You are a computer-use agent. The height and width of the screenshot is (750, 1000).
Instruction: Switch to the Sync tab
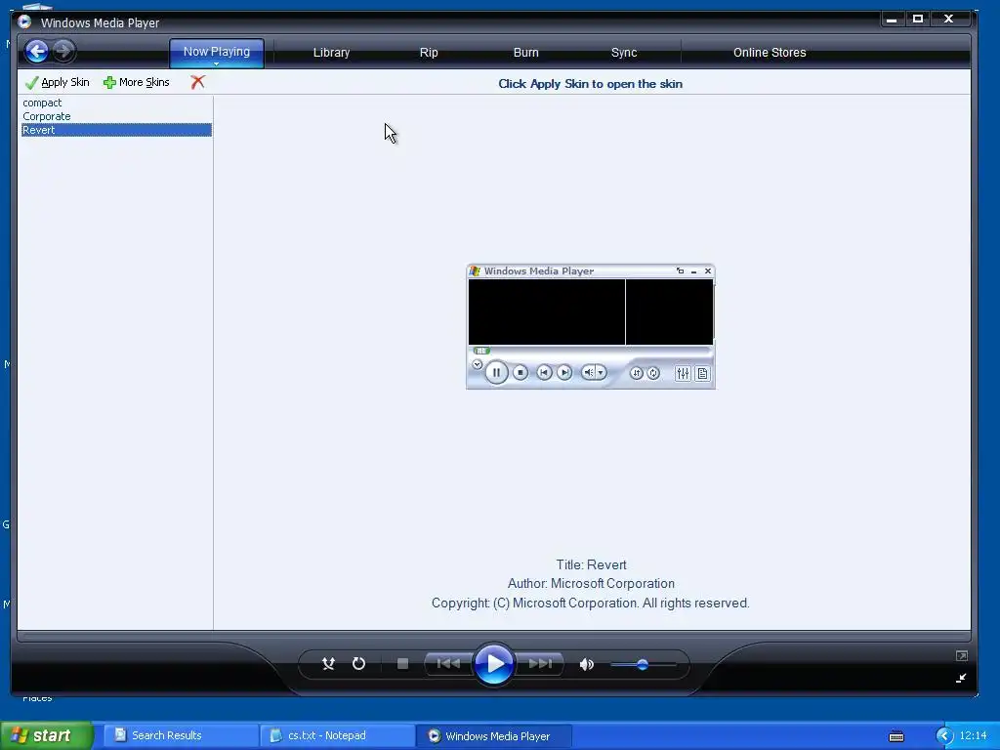coord(624,53)
